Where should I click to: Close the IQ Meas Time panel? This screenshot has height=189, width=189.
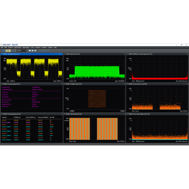124,84
